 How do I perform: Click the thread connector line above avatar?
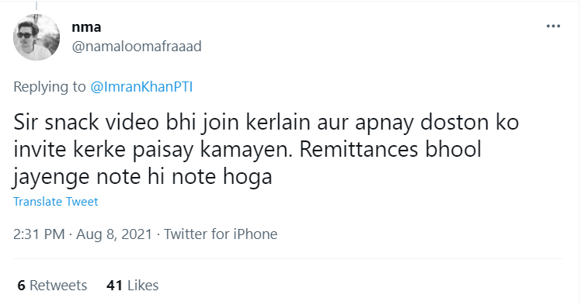(x=37, y=6)
